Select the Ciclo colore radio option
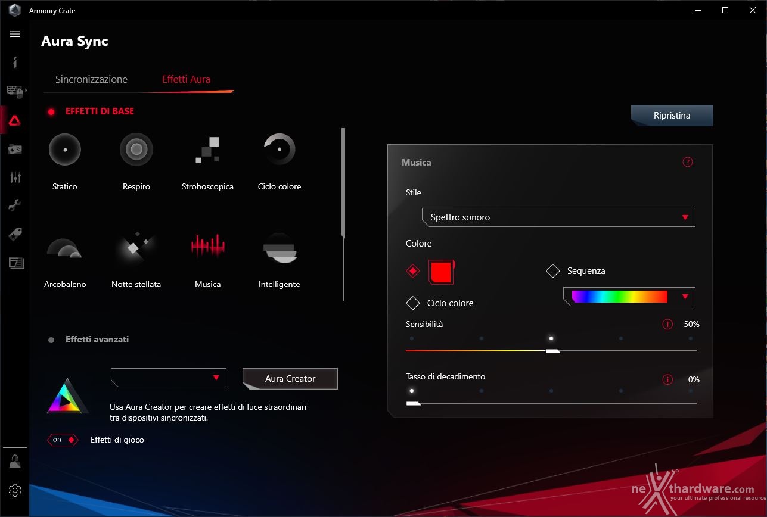The image size is (767, 517). [x=413, y=303]
